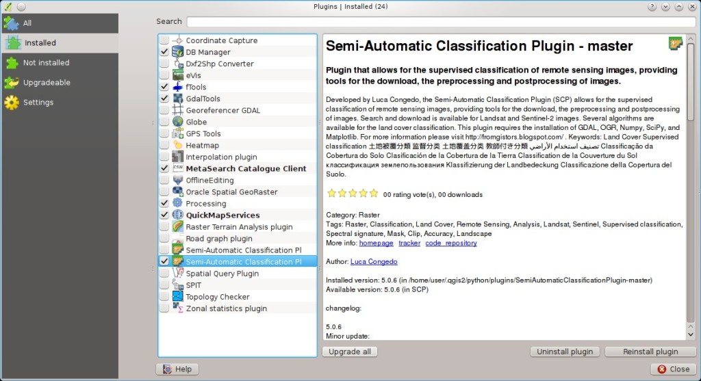Click the GPS Tools icon
The image size is (701, 381).
pos(178,133)
